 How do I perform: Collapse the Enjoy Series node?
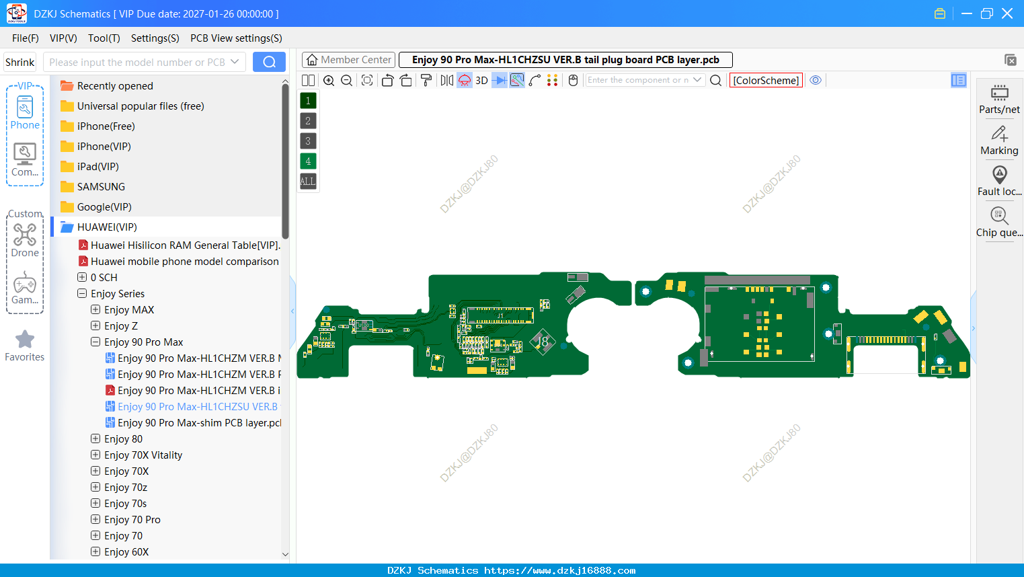82,293
